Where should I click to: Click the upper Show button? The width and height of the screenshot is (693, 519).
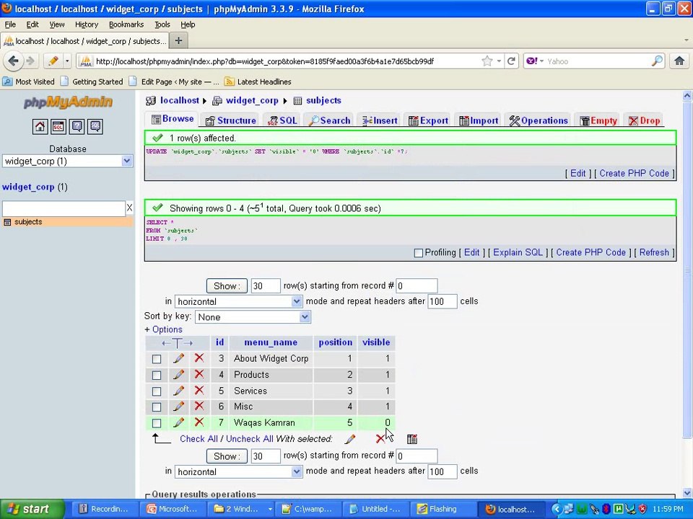pos(226,285)
